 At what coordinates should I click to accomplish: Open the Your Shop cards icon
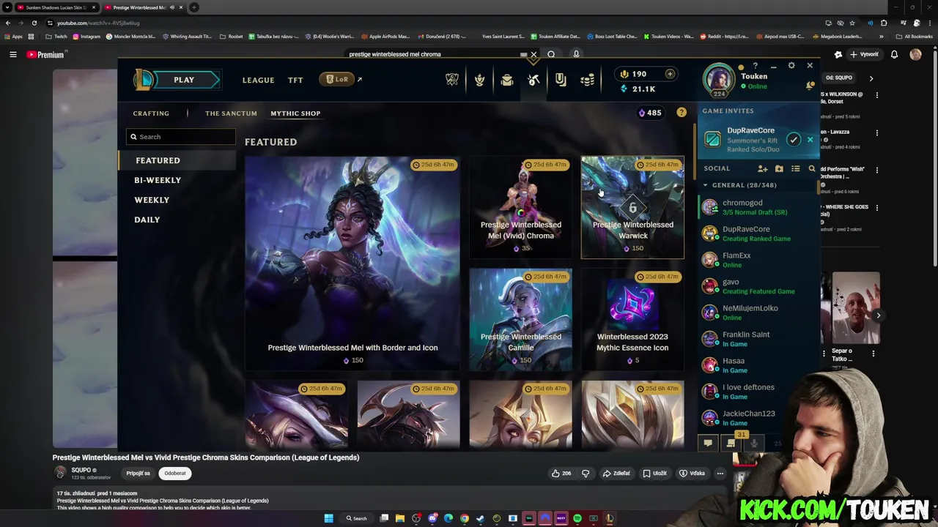(561, 80)
